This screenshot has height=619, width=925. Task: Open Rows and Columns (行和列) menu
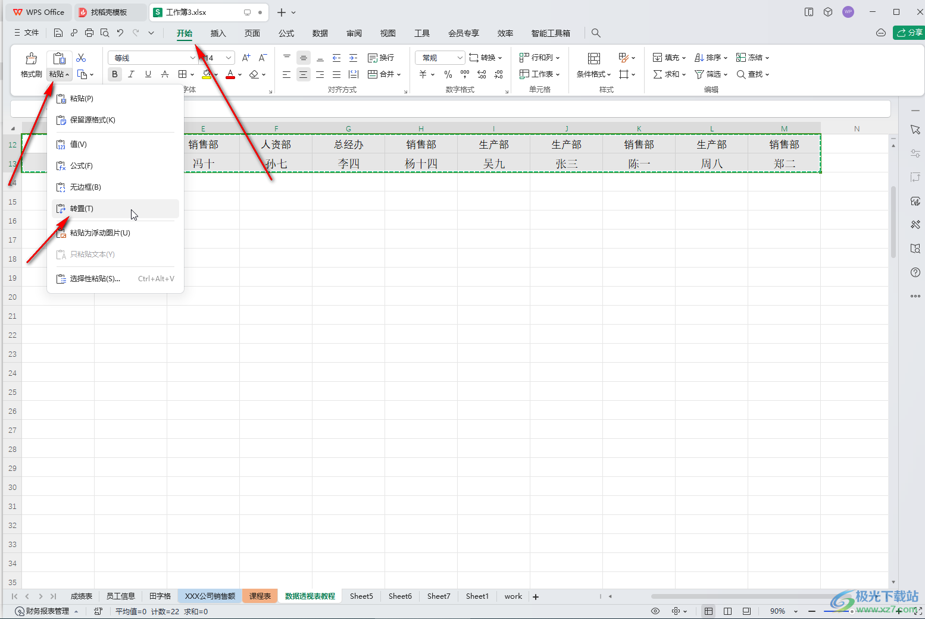[x=540, y=58]
